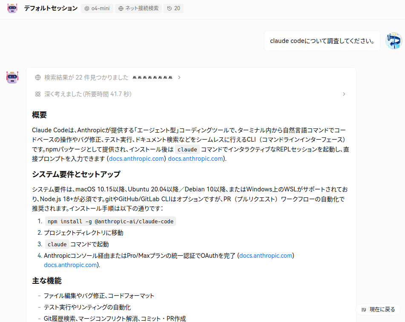Click the history clock icon beside 20
405x322 pixels.
(169, 9)
